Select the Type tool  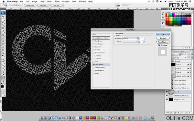(3, 62)
